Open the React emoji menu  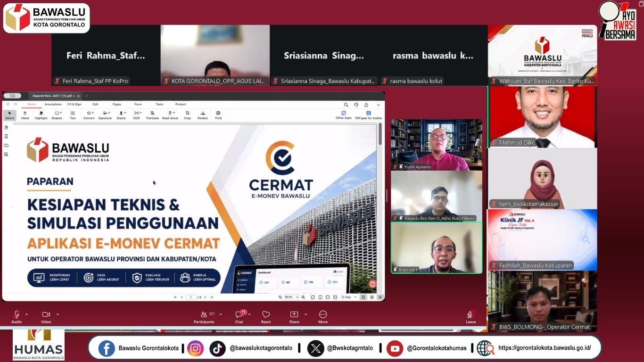click(266, 317)
